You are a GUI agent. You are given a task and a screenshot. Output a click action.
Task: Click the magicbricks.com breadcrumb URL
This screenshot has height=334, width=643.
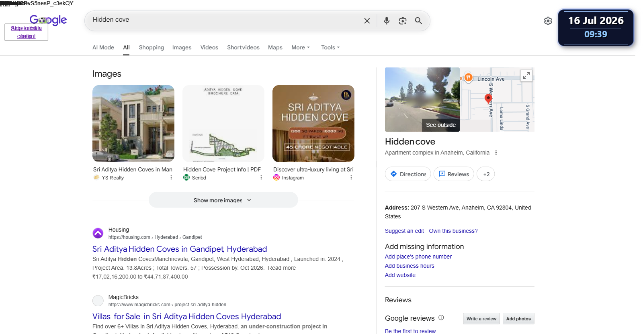tap(169, 305)
